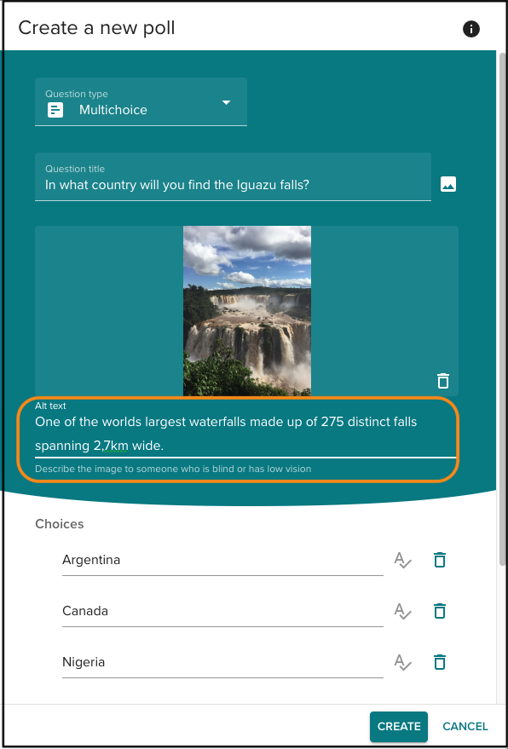Click the CREATE button

(x=399, y=727)
